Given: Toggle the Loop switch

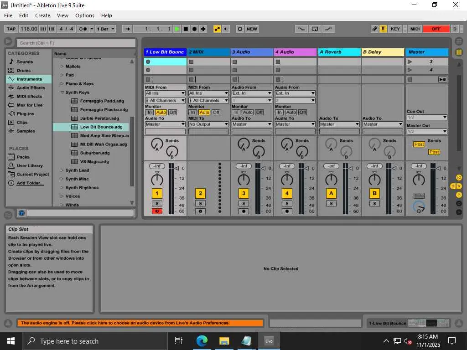Looking at the screenshot, I should click(315, 29).
